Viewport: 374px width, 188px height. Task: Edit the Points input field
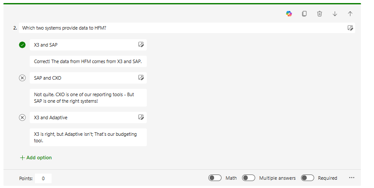(x=43, y=178)
